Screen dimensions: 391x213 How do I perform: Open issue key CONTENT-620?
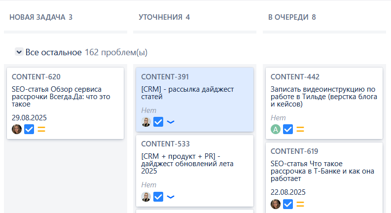point(36,77)
